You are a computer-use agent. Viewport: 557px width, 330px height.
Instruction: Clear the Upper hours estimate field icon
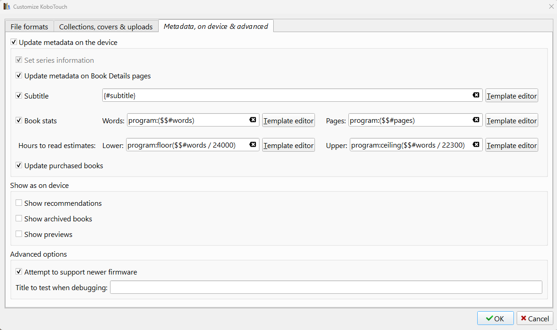click(476, 144)
